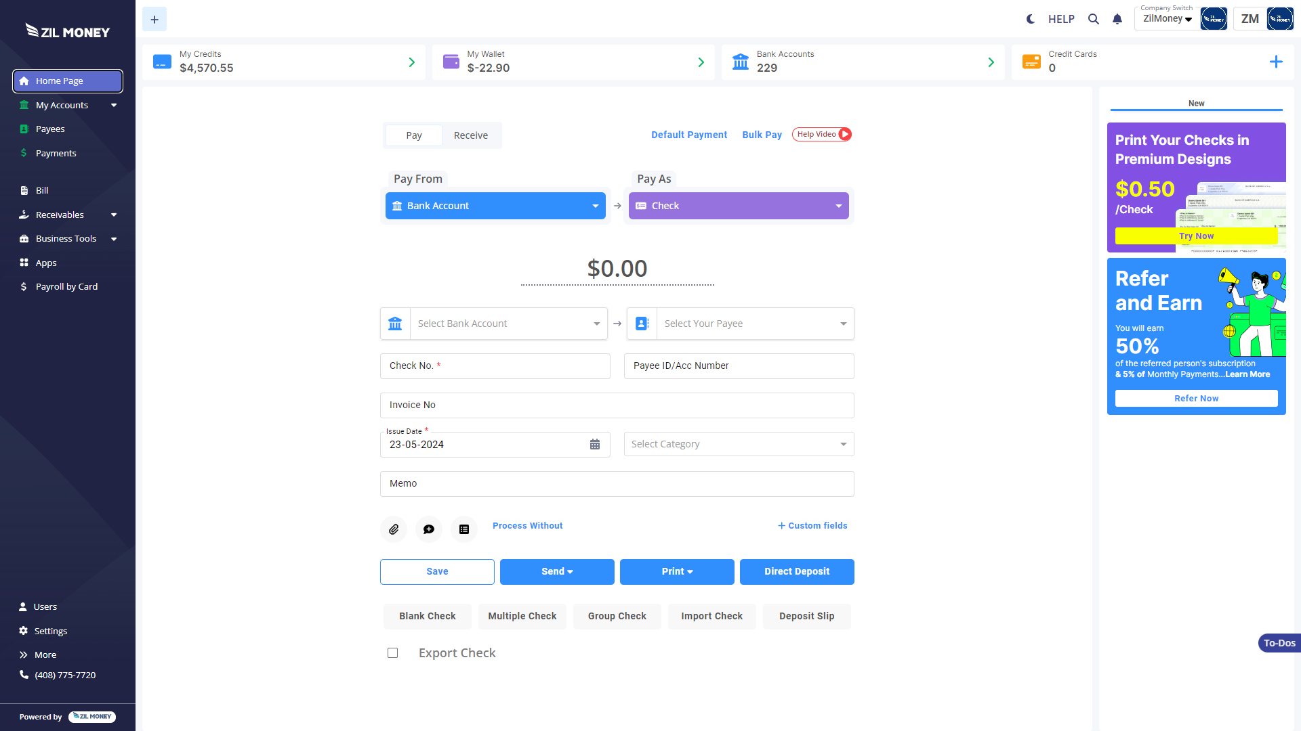Click the list details icon

[464, 529]
